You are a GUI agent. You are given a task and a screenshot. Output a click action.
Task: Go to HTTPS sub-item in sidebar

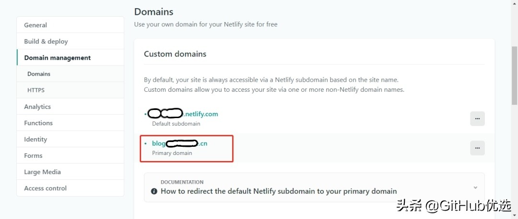(x=36, y=90)
